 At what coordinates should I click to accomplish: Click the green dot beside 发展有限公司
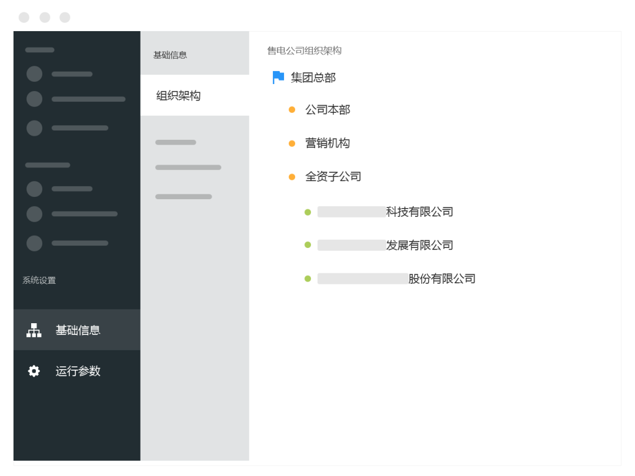(x=308, y=246)
